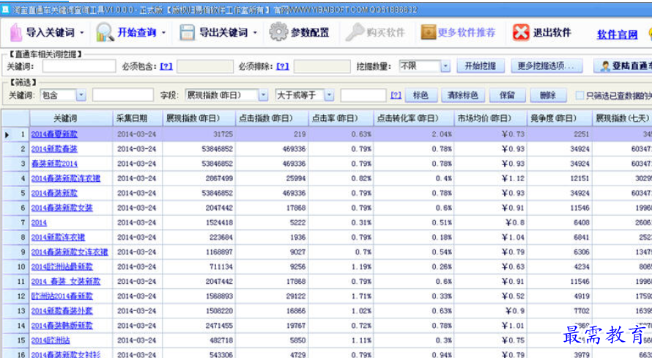The width and height of the screenshot is (652, 358).
Task: Open keyword link 2014新款春装外套
Action: 62,311
